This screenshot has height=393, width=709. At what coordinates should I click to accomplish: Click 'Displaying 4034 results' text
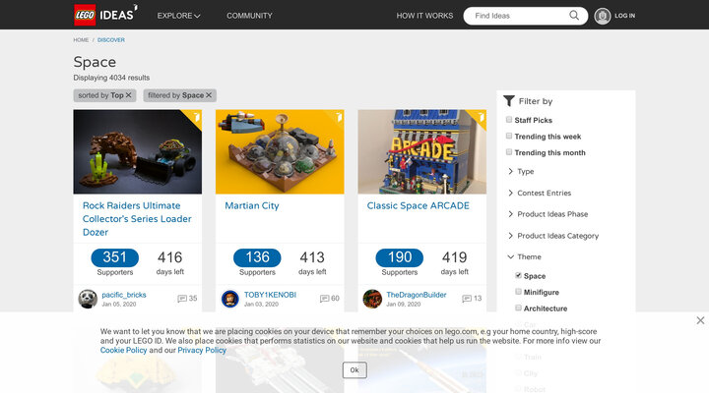pos(111,78)
